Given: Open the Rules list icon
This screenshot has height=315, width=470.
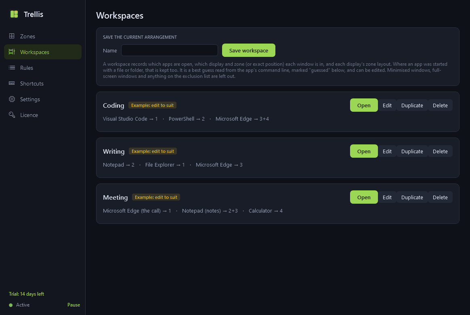Looking at the screenshot, I should 12,68.
